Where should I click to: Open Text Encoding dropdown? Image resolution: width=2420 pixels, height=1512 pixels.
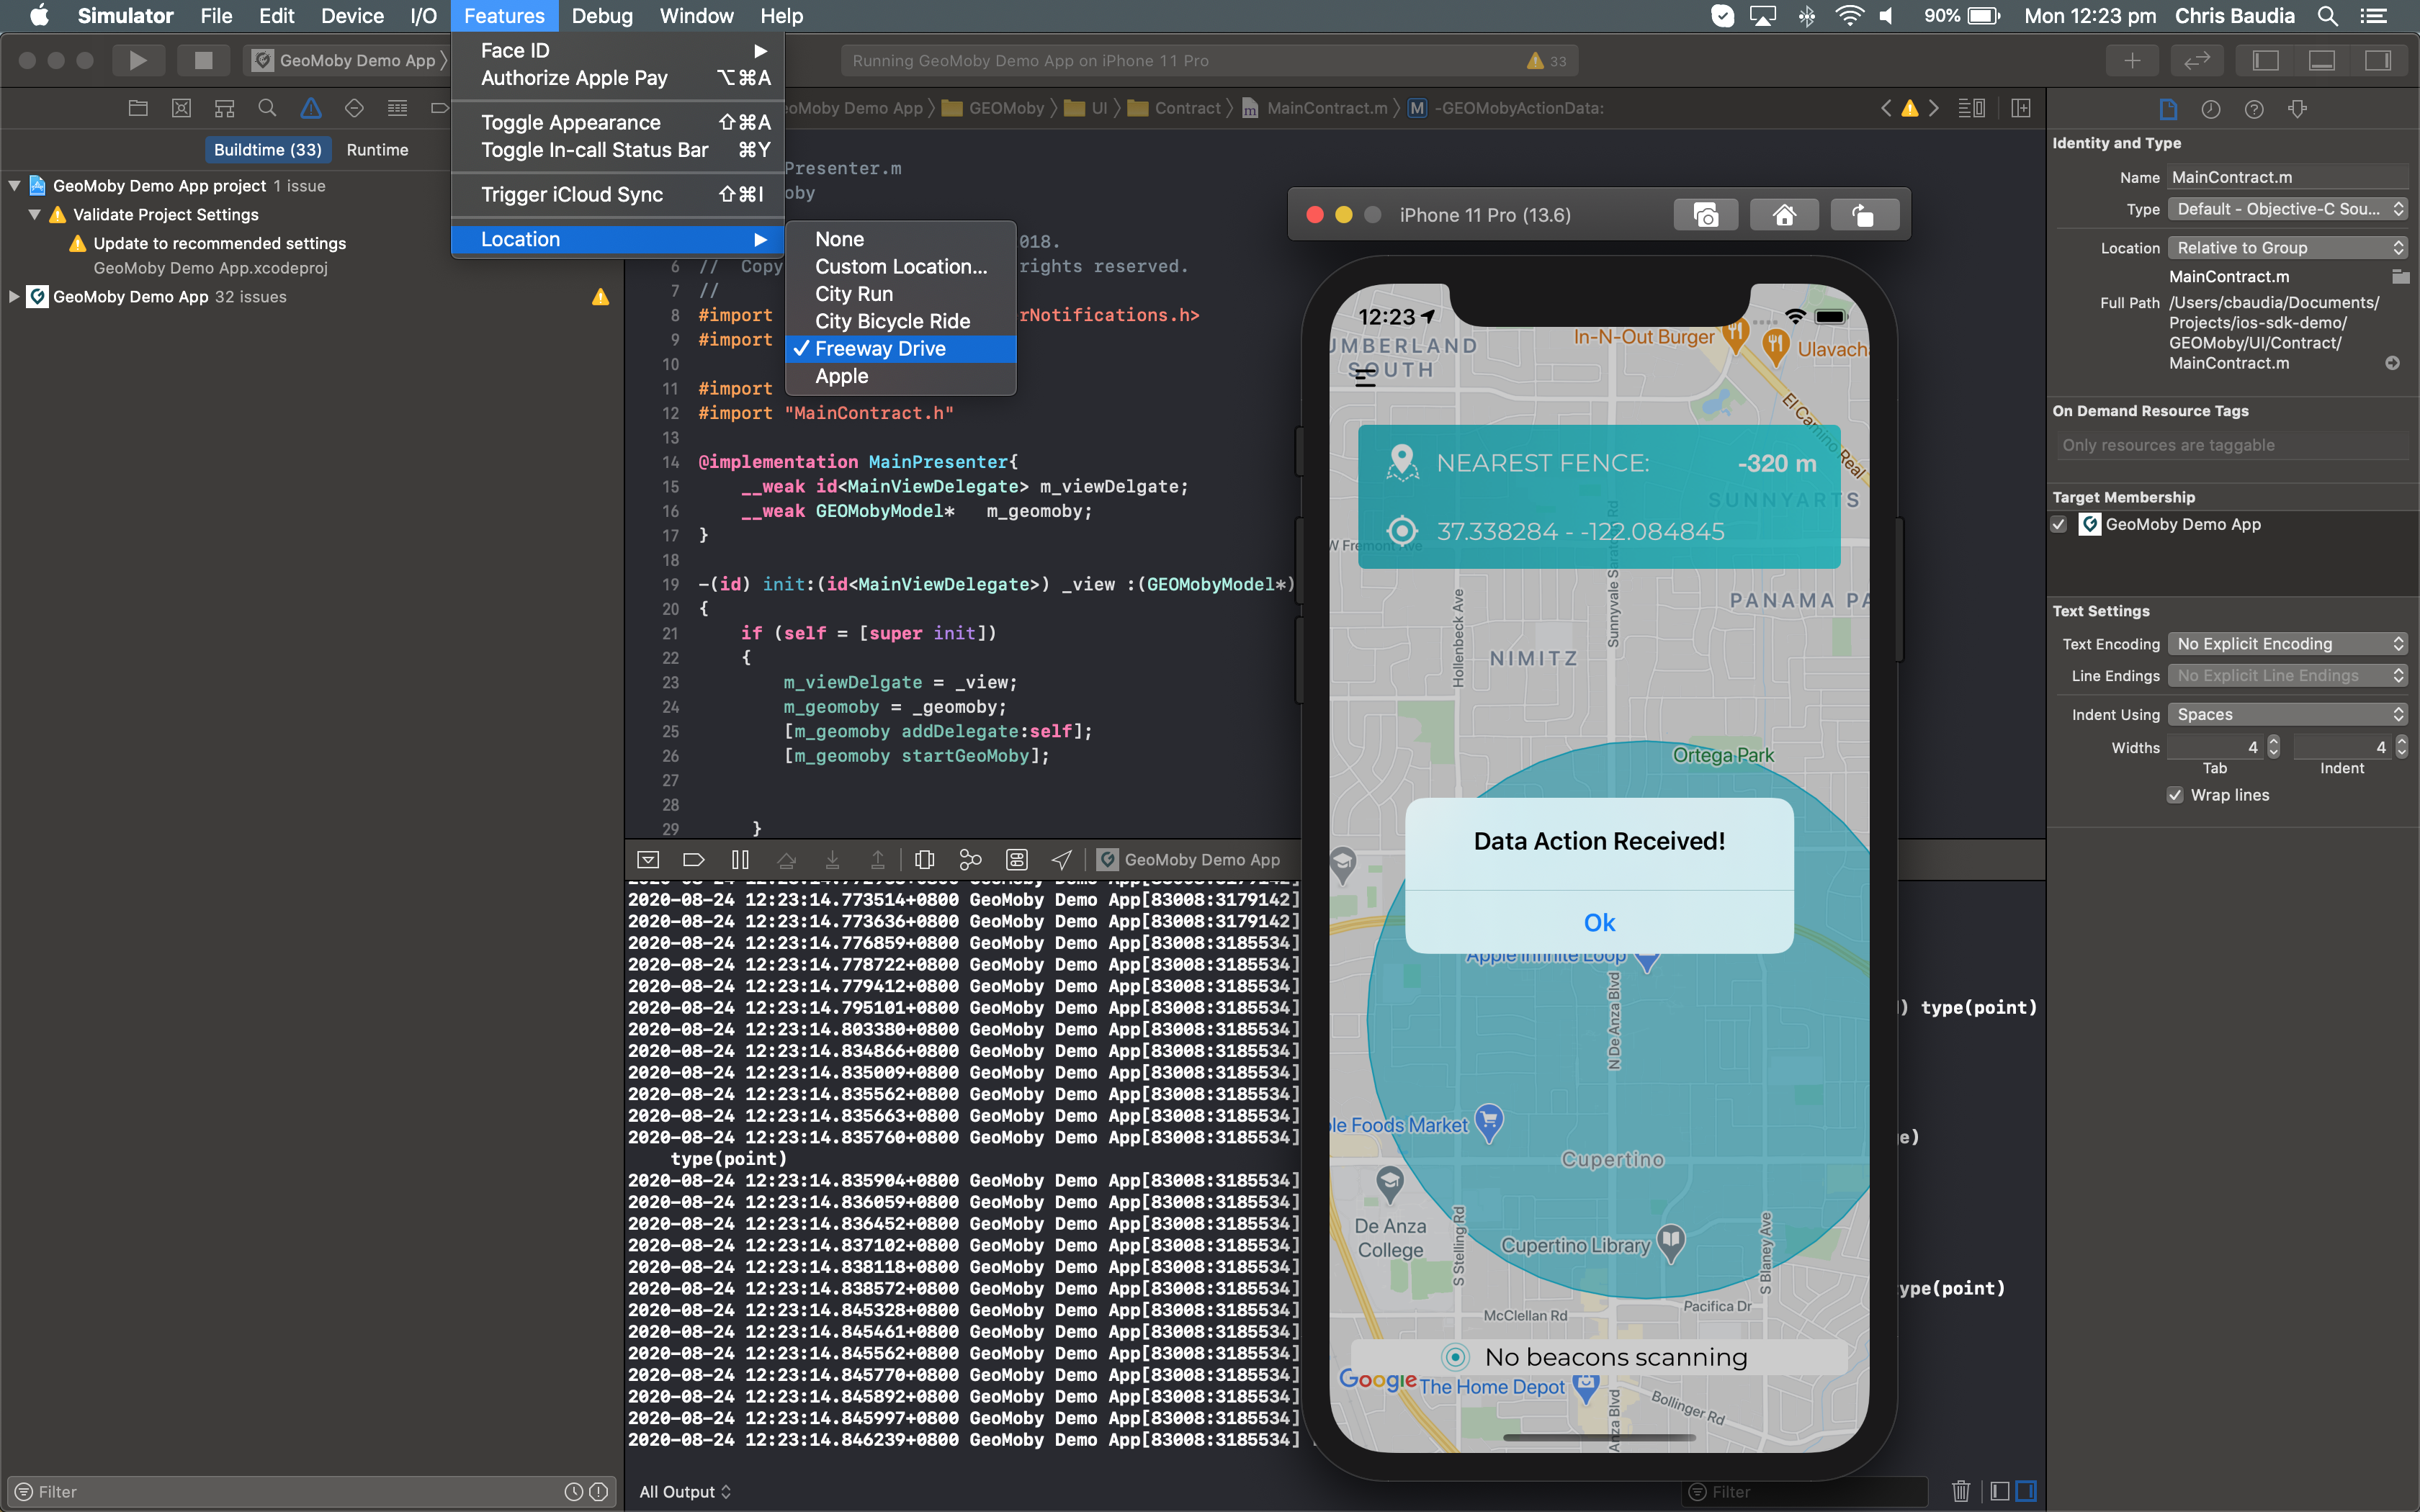pos(2288,643)
